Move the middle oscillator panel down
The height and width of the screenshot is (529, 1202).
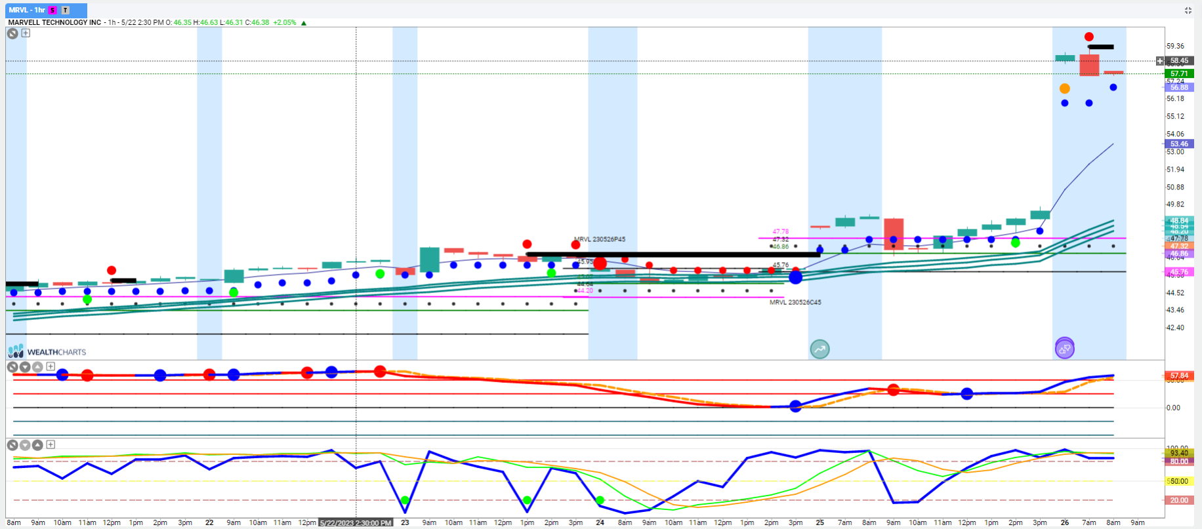point(25,367)
